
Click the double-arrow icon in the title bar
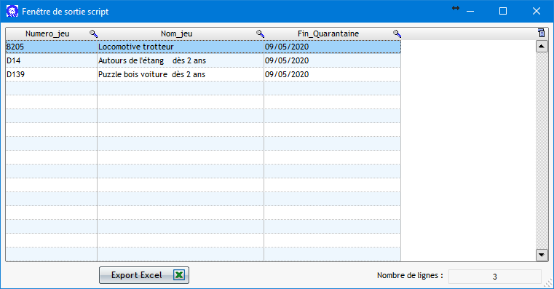tap(456, 8)
